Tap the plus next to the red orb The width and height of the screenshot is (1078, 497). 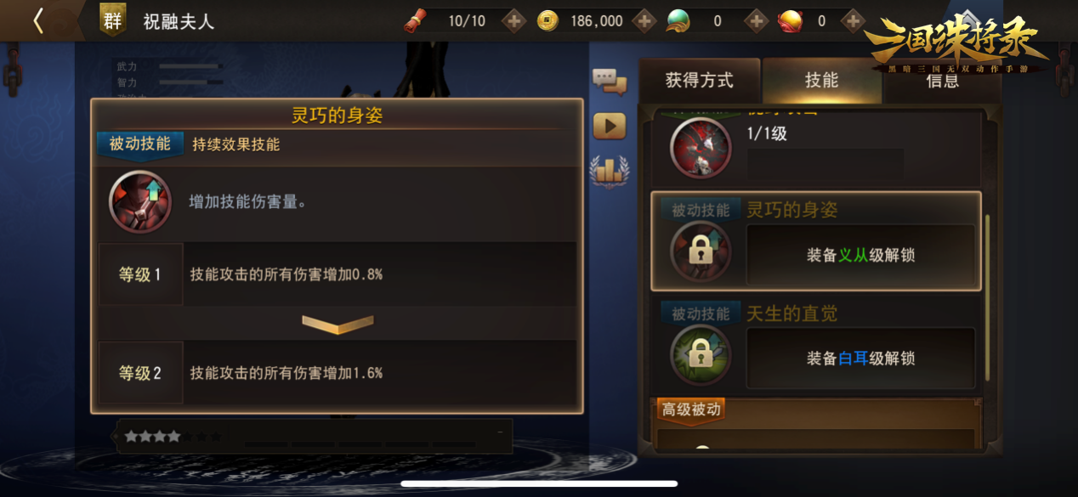pos(853,21)
